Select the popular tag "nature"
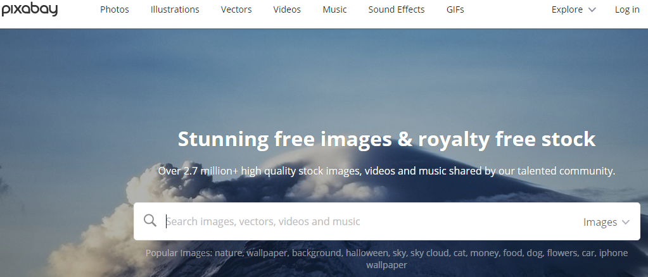This screenshot has height=277, width=648. (229, 252)
